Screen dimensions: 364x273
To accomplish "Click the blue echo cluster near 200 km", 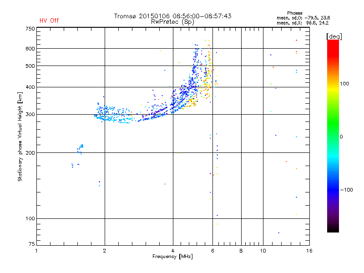I will tap(80, 149).
